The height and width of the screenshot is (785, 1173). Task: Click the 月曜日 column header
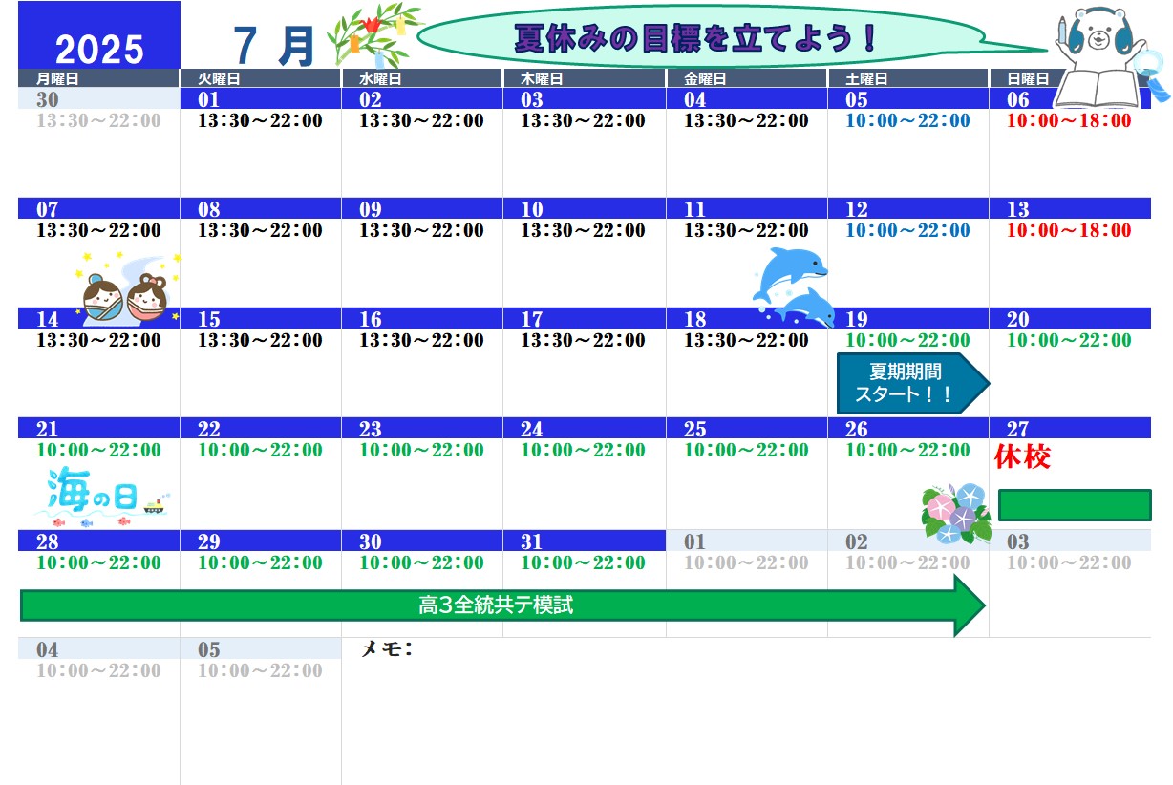pyautogui.click(x=98, y=79)
